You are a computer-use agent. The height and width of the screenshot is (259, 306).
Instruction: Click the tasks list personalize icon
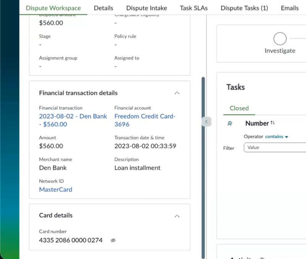230,123
